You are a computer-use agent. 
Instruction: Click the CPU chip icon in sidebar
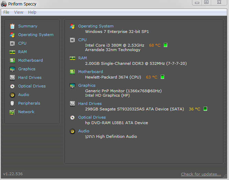(12, 43)
